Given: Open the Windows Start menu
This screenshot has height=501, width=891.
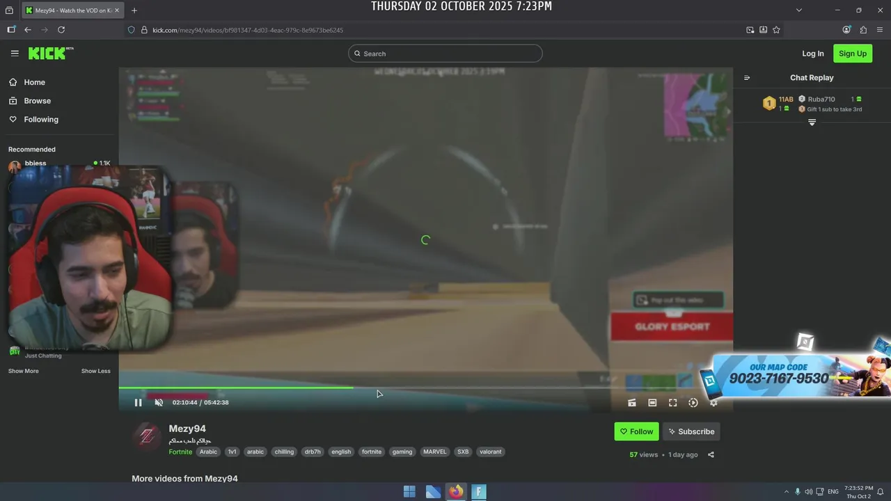Looking at the screenshot, I should 409,492.
